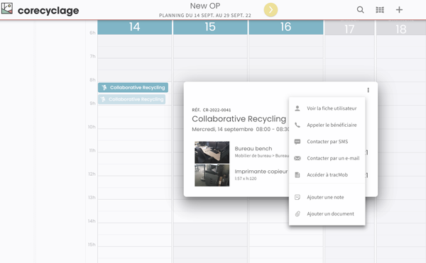Click the Mobilier de bureau category text
This screenshot has height=263, width=426.
[261, 156]
